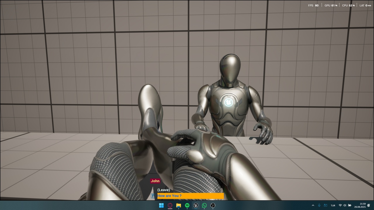Open WhatsApp from the taskbar
The height and width of the screenshot is (210, 374).
(204, 205)
